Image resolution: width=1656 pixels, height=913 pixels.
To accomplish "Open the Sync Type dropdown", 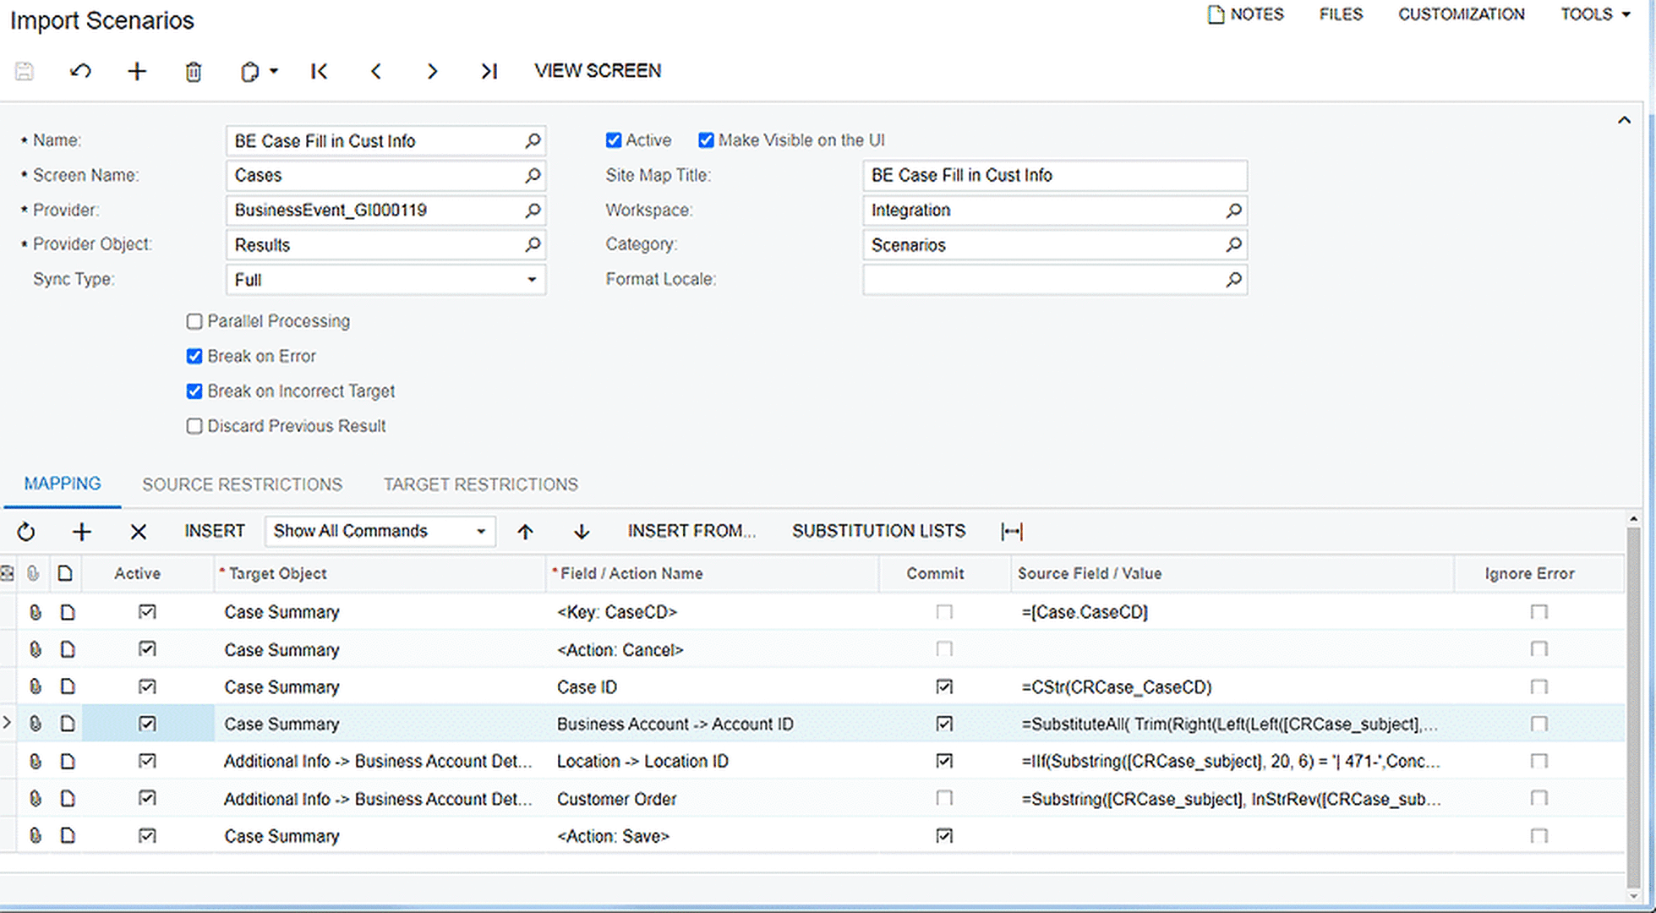I will pos(532,280).
